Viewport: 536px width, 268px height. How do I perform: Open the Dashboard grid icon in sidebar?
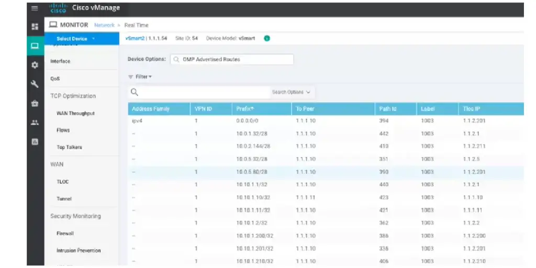[x=35, y=26]
